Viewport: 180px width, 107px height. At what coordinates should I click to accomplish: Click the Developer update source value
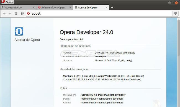point(101,57)
